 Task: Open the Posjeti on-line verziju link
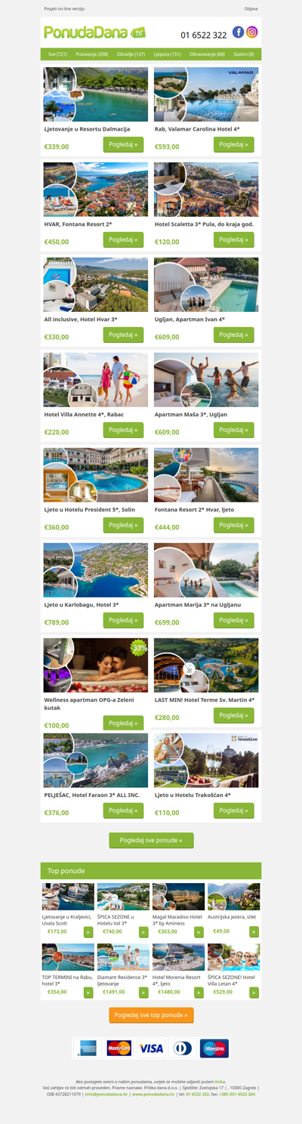(64, 8)
